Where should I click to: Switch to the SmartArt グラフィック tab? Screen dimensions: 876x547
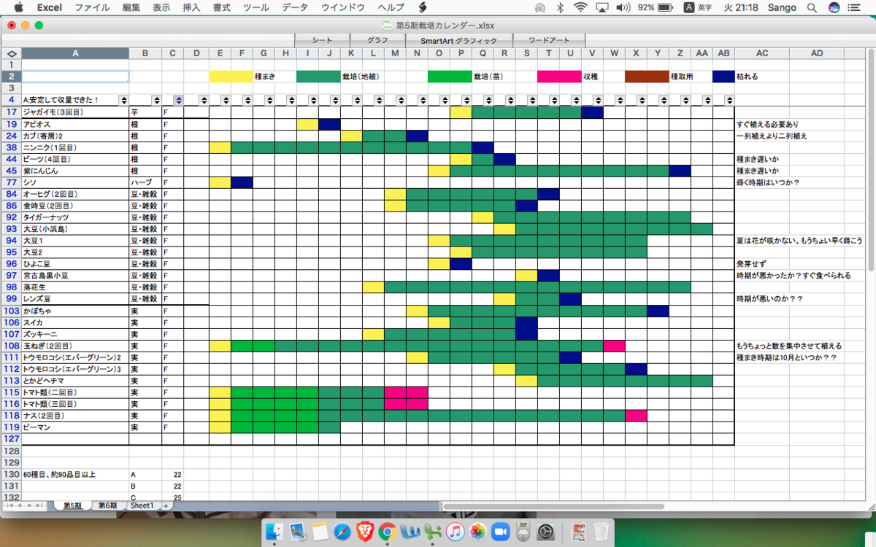coord(459,40)
